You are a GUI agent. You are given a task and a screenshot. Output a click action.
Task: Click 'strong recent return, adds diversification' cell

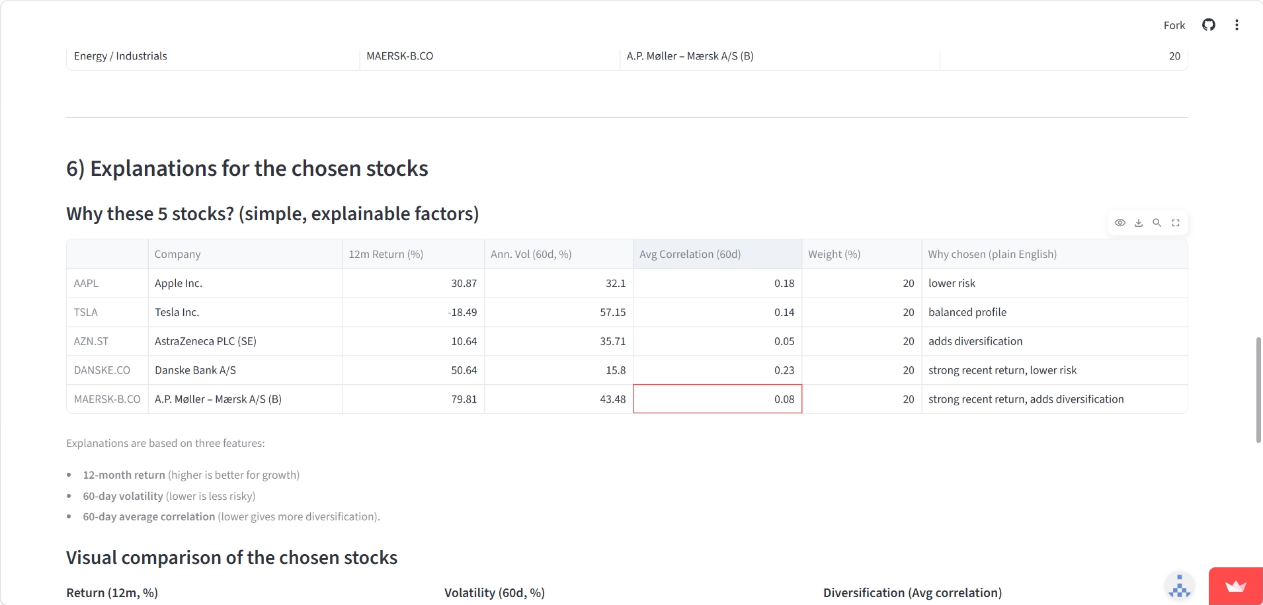(x=1055, y=399)
